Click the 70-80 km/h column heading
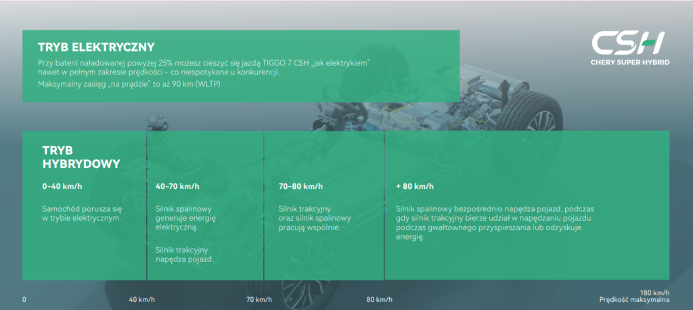 pyautogui.click(x=301, y=186)
